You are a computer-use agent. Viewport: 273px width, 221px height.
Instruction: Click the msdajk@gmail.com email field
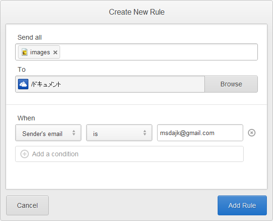[x=200, y=133]
